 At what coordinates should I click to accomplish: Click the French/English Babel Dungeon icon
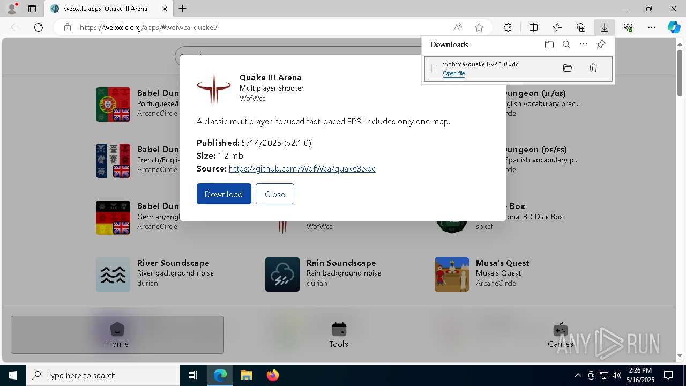pyautogui.click(x=113, y=161)
